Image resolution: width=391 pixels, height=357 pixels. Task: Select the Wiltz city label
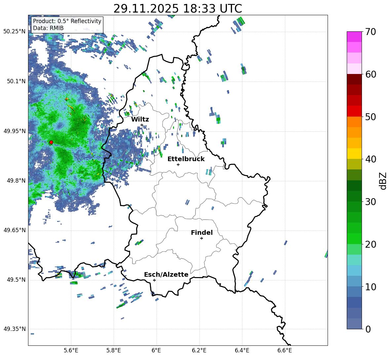pyautogui.click(x=140, y=120)
